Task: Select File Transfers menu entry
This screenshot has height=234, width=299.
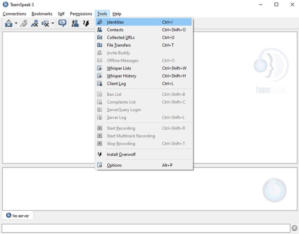Action: click(144, 45)
